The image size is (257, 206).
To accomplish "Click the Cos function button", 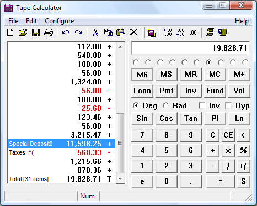I will point(167,119).
